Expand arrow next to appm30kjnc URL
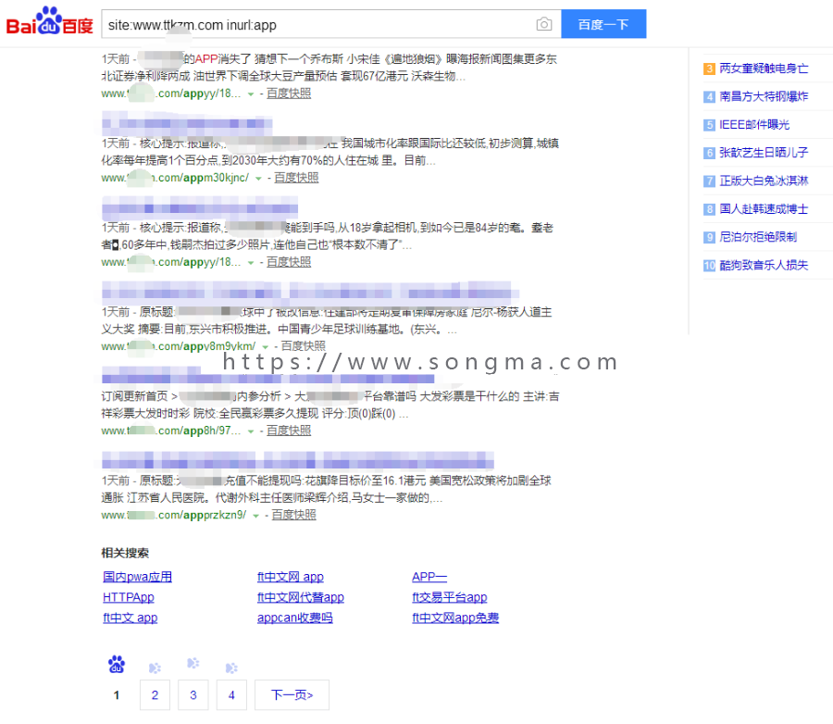This screenshot has width=833, height=724. pos(258,179)
